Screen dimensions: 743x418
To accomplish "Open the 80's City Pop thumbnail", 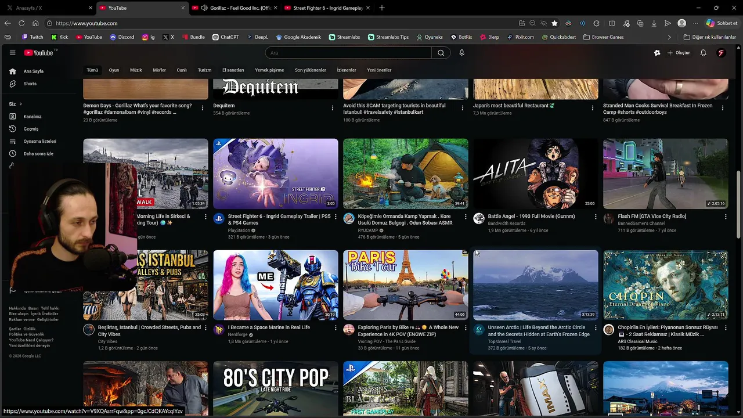I will (276, 388).
